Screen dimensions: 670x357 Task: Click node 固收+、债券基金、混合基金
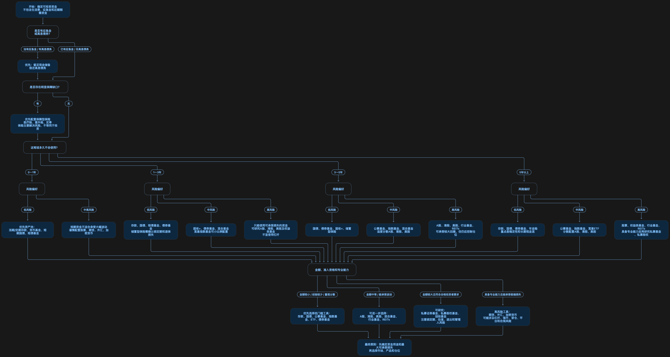[211, 230]
